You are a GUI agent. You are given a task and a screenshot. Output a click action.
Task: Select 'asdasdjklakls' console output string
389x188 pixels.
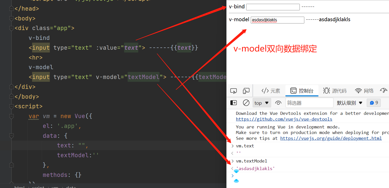pos(255,168)
